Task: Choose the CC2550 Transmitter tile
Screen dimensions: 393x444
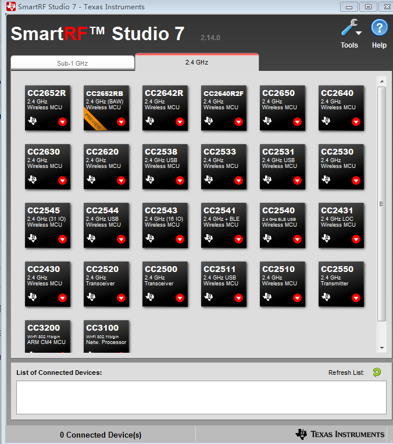Action: coord(341,284)
